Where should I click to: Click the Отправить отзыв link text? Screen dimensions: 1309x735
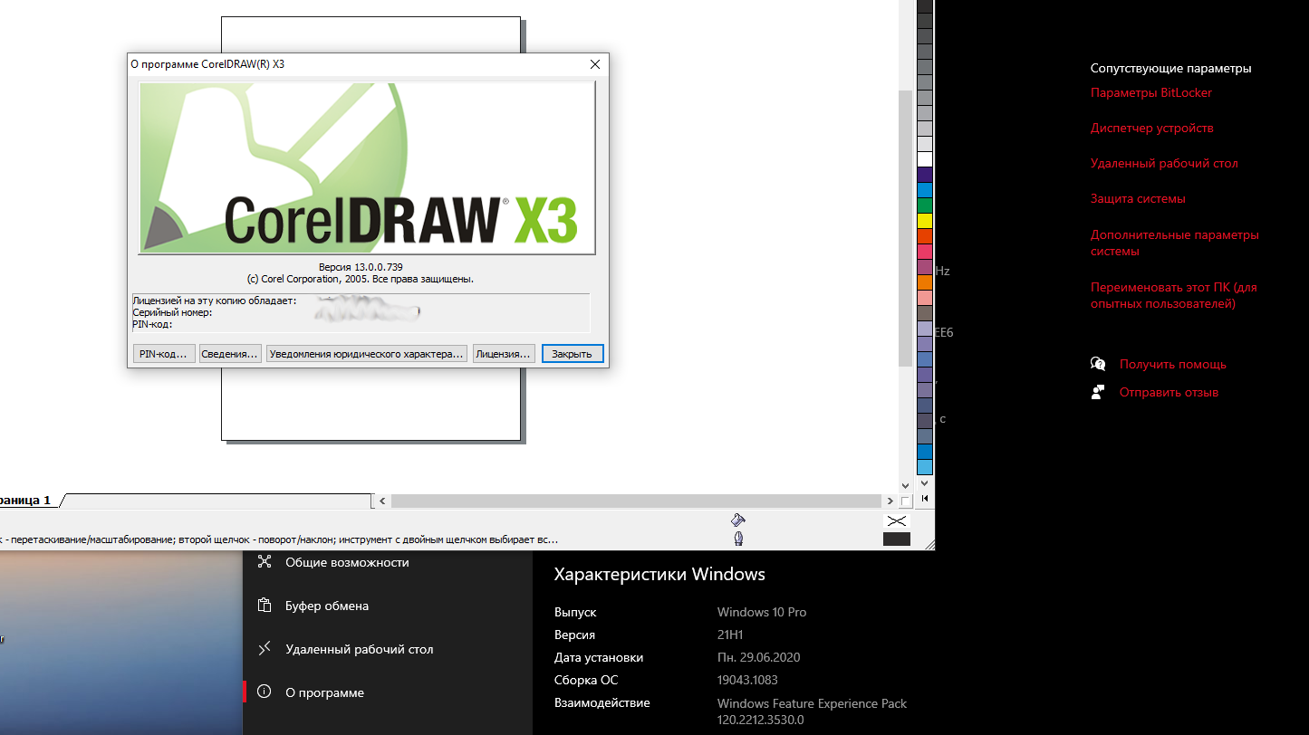point(1169,392)
